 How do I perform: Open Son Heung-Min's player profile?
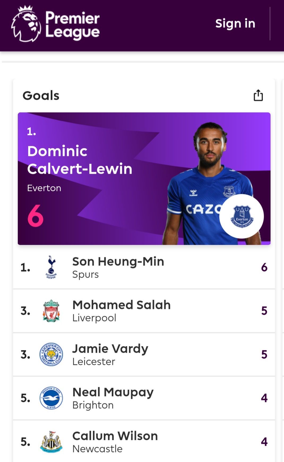click(118, 262)
